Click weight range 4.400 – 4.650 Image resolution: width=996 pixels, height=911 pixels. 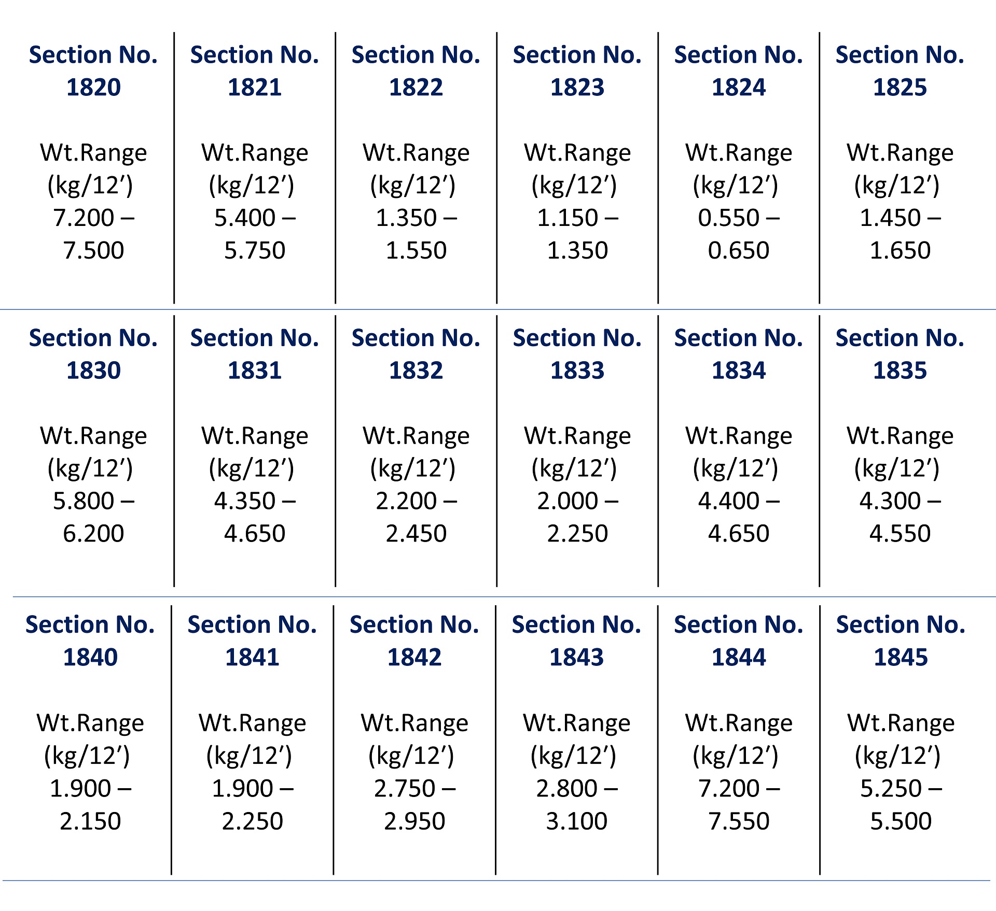(x=739, y=517)
